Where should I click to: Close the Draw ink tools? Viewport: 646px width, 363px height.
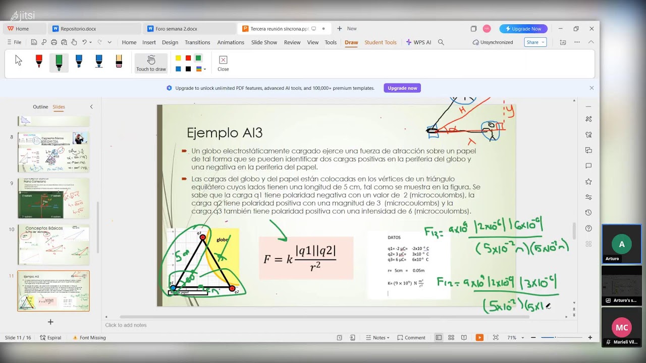tap(223, 64)
